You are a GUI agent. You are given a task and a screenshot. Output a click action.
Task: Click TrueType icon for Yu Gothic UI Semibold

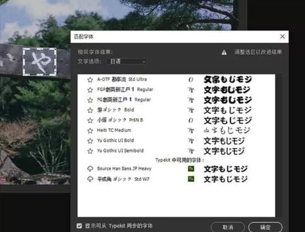point(191,151)
